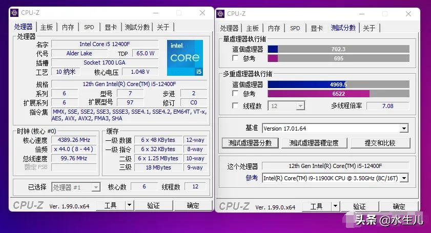The width and height of the screenshot is (431, 233).
Task: Switch to 显卡 tab in left window
Action: click(x=111, y=27)
